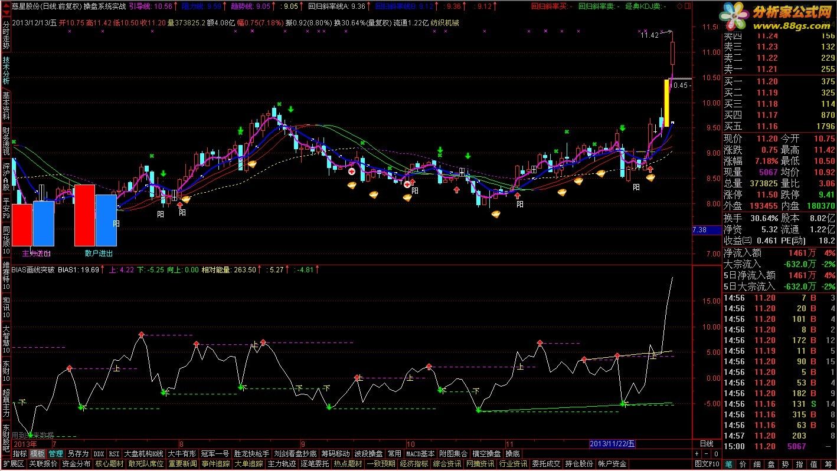This screenshot has width=837, height=471.
Task: Open the 帐户资金 tab
Action: click(x=612, y=464)
